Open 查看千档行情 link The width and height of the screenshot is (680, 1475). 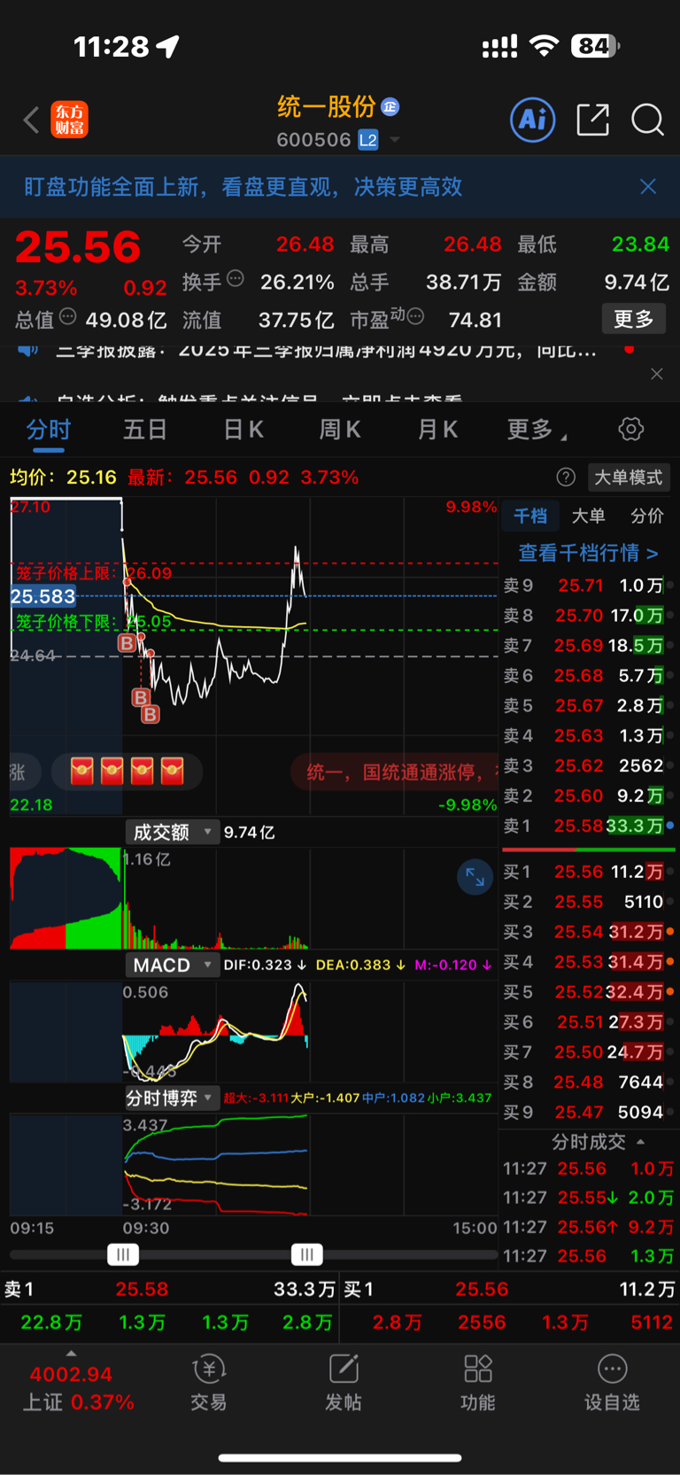click(589, 553)
